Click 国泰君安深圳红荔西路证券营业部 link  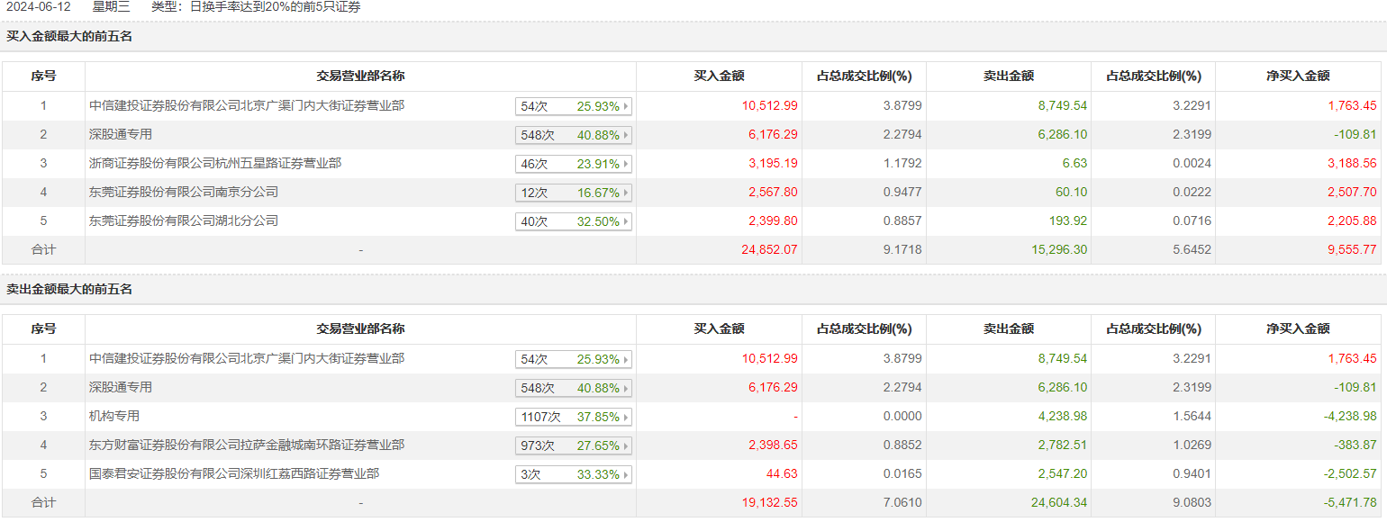point(234,474)
